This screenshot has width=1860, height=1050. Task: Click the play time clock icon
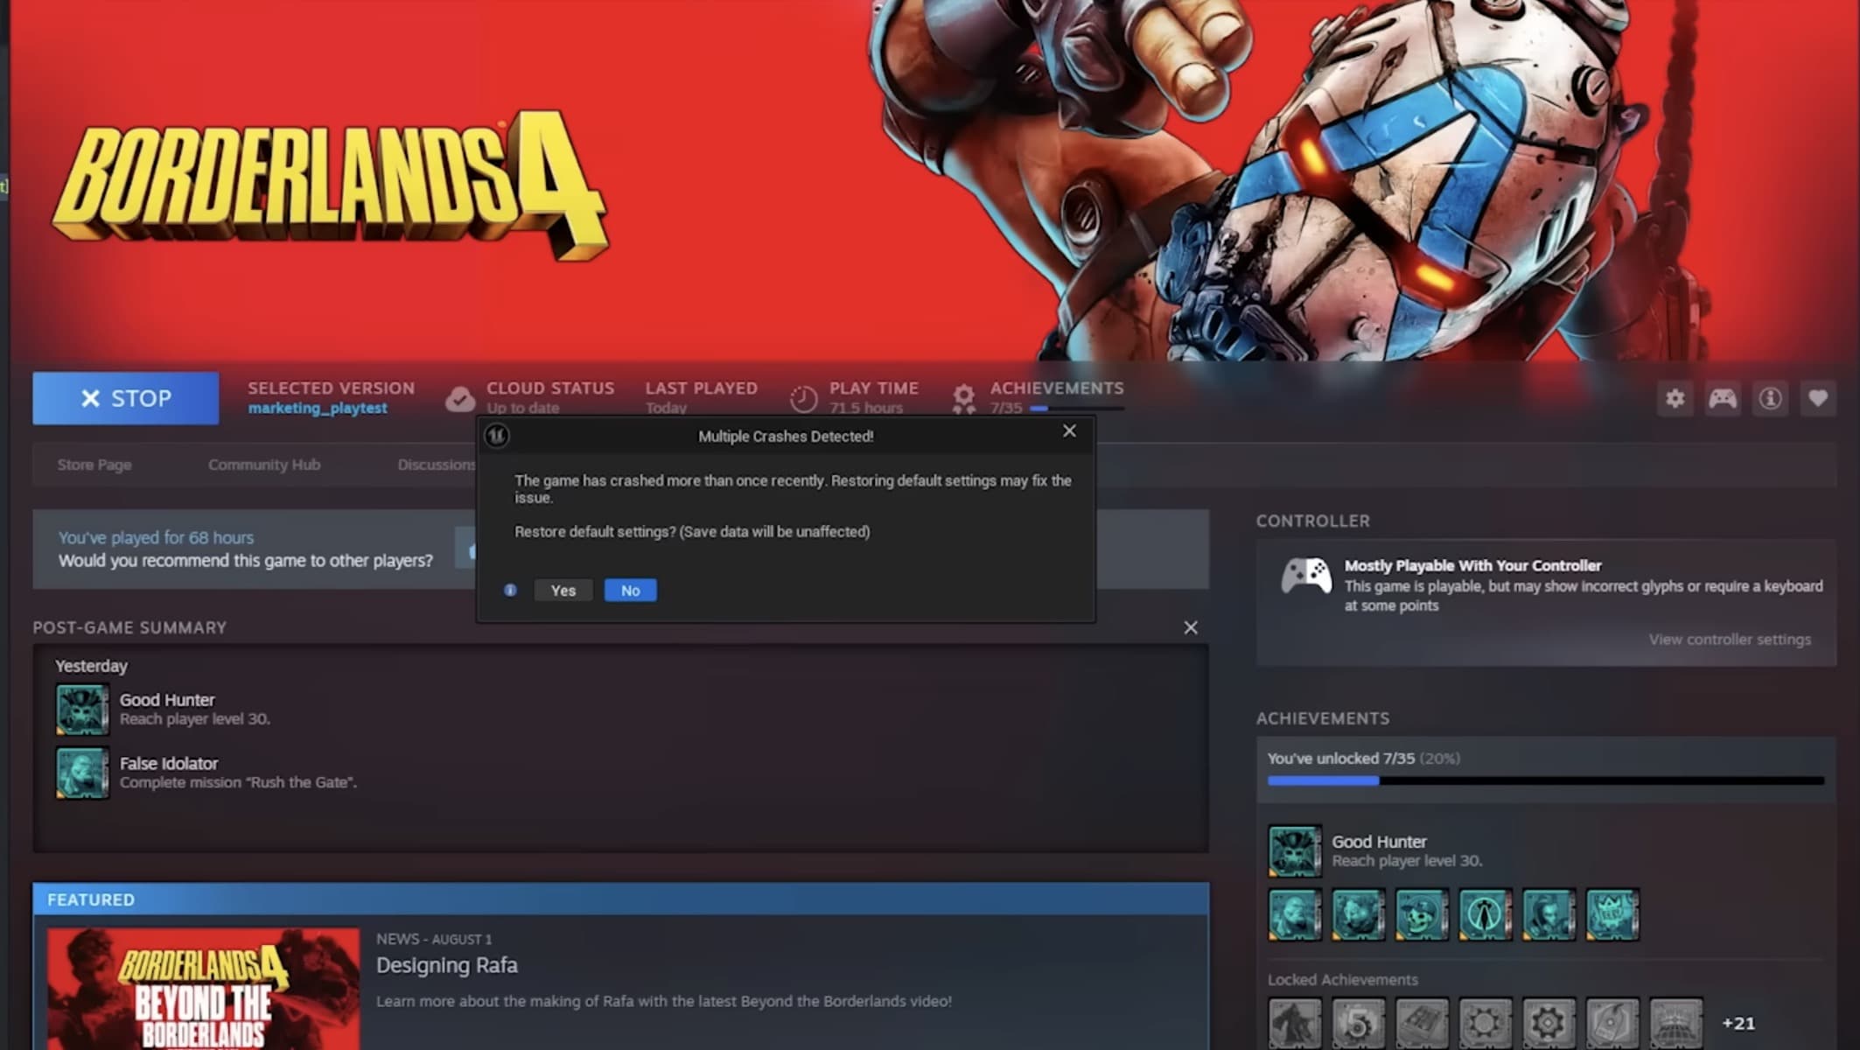click(802, 399)
